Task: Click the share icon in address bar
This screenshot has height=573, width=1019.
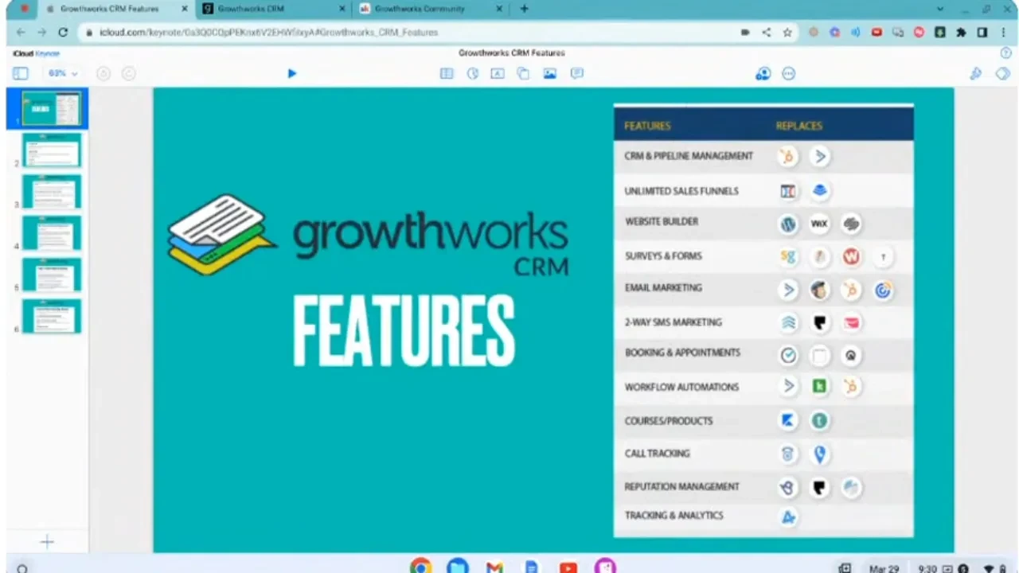Action: 766,33
